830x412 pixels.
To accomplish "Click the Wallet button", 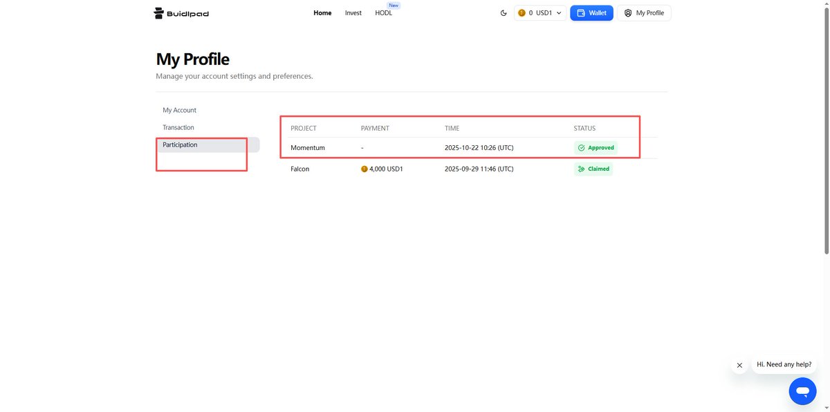I will (x=591, y=13).
